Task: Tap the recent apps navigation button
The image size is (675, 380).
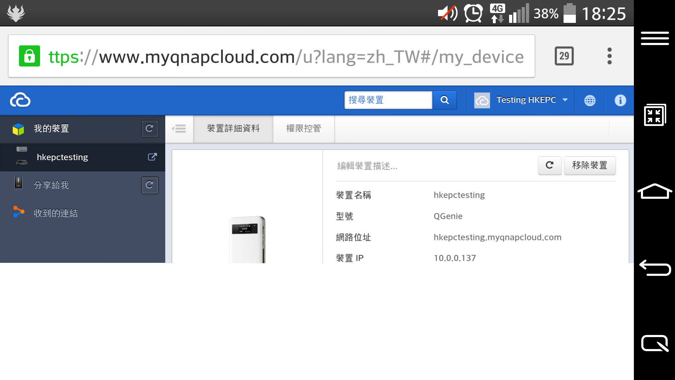Action: pos(655,343)
